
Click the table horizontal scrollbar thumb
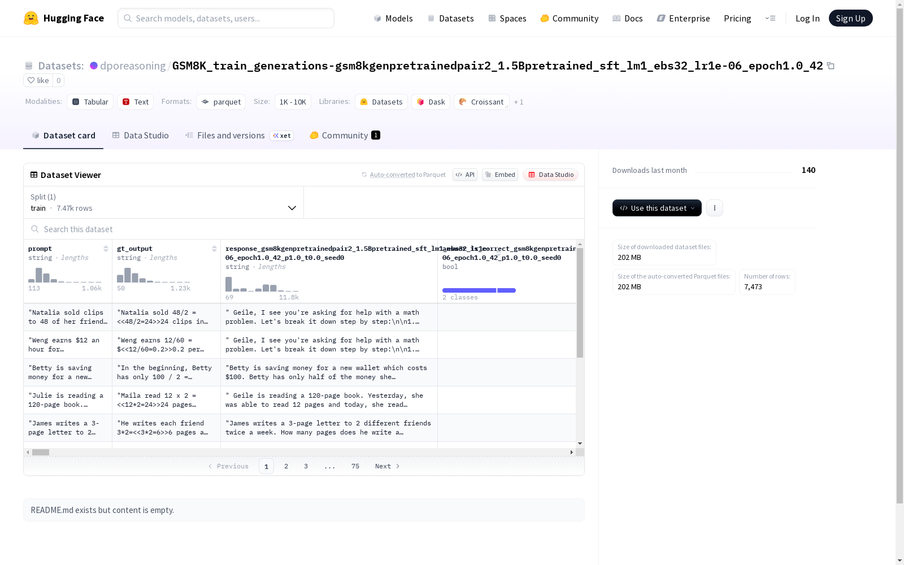coord(41,452)
